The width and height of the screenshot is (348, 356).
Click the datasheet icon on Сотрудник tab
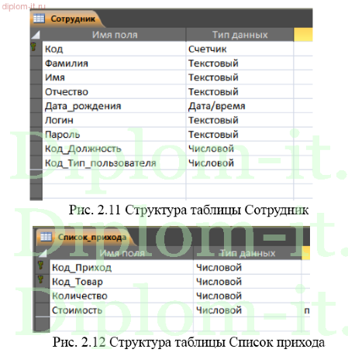[x=39, y=19]
